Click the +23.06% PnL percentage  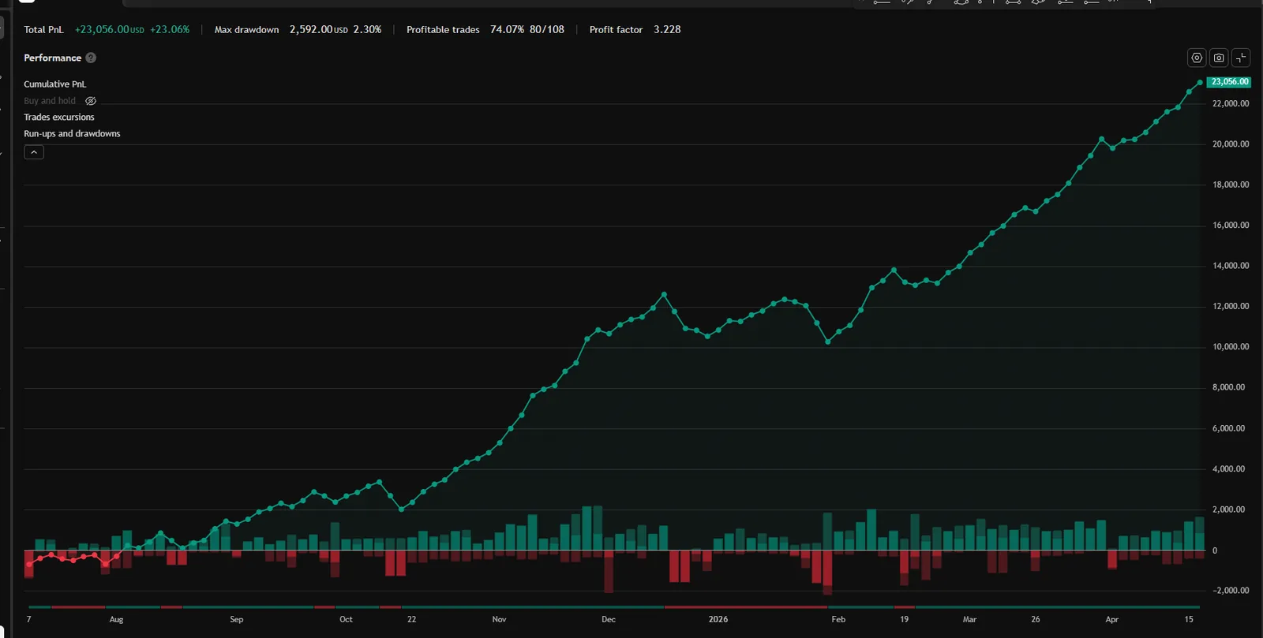(x=170, y=30)
